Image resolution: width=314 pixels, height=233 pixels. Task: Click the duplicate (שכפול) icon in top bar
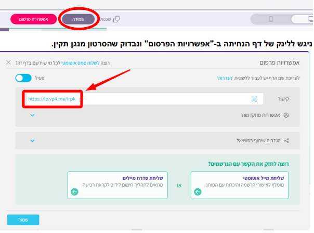coord(116,19)
